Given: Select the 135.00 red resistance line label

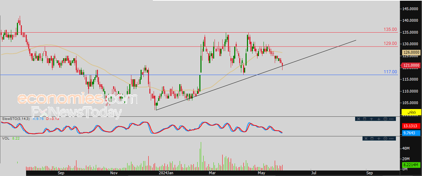Looking at the screenshot, I should point(390,29).
